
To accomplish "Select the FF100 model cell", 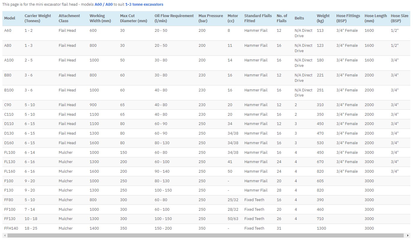I will (10, 210).
